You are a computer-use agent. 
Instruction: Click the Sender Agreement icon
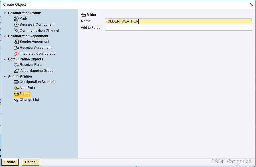pyautogui.click(x=16, y=42)
